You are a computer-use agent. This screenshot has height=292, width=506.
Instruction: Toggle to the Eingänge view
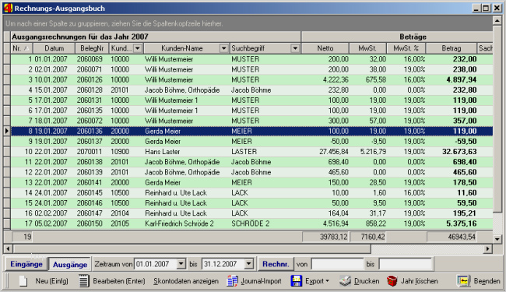[x=26, y=264]
